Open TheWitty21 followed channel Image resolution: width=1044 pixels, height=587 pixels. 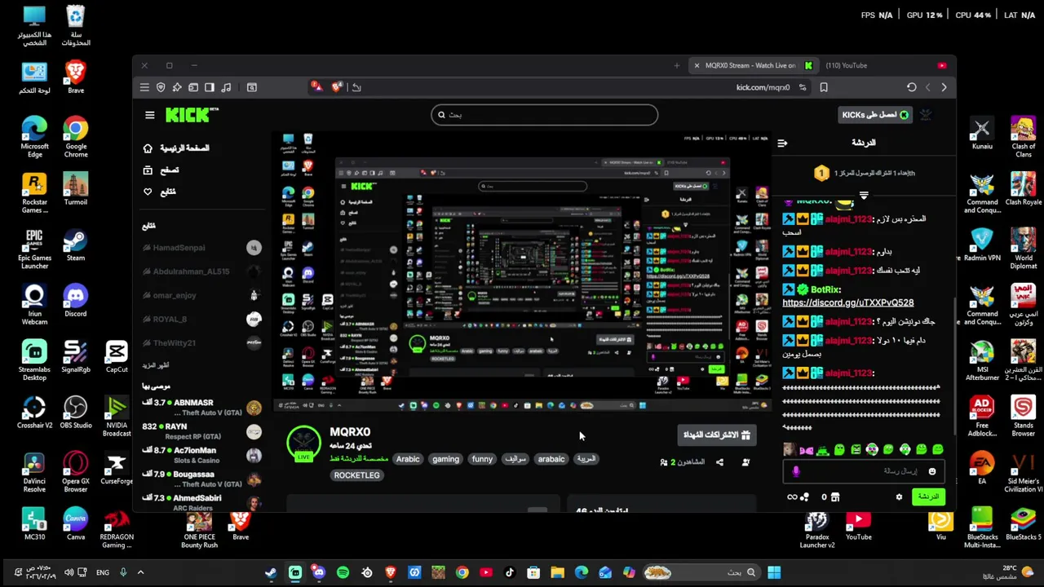pyautogui.click(x=201, y=343)
